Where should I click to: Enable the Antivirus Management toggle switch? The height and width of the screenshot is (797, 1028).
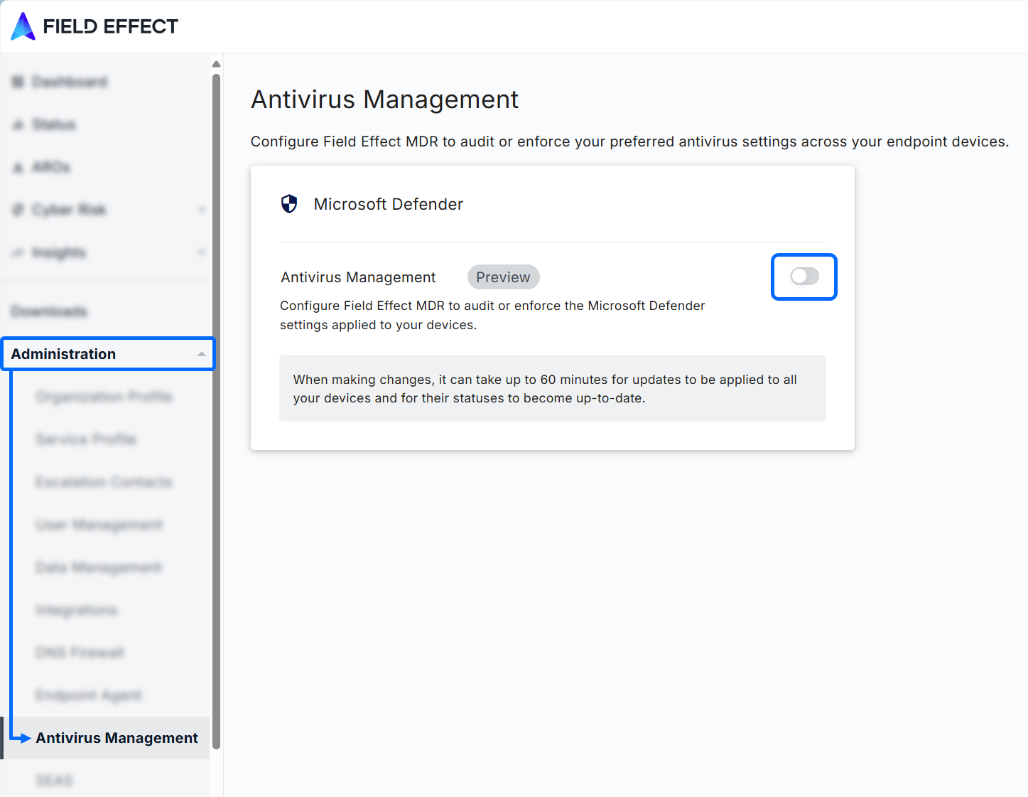(x=804, y=277)
